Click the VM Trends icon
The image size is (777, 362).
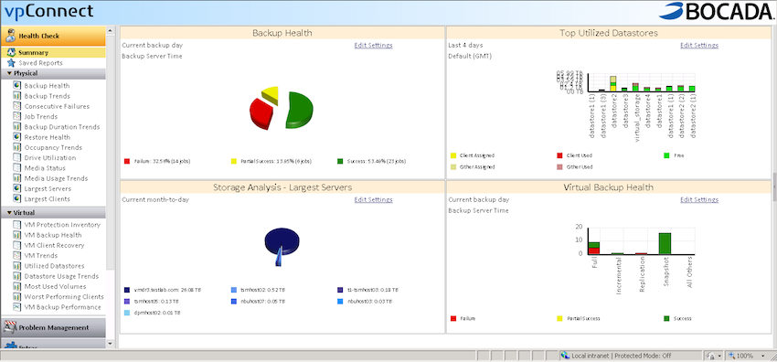pyautogui.click(x=16, y=256)
